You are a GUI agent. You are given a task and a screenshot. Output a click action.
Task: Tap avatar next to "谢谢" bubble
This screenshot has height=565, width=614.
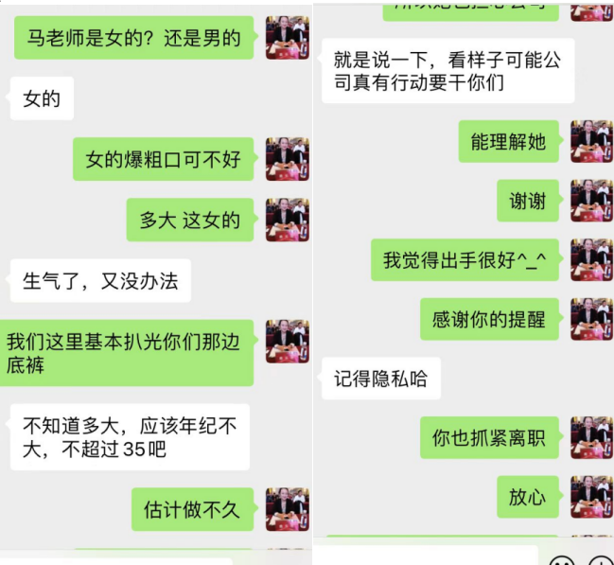[x=591, y=201]
